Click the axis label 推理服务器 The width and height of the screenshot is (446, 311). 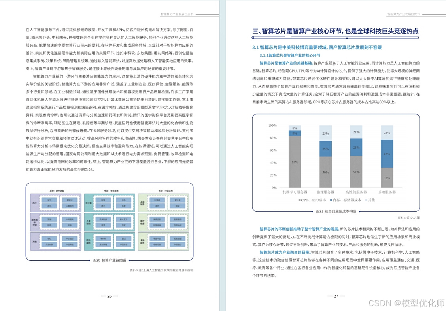coord(325,192)
